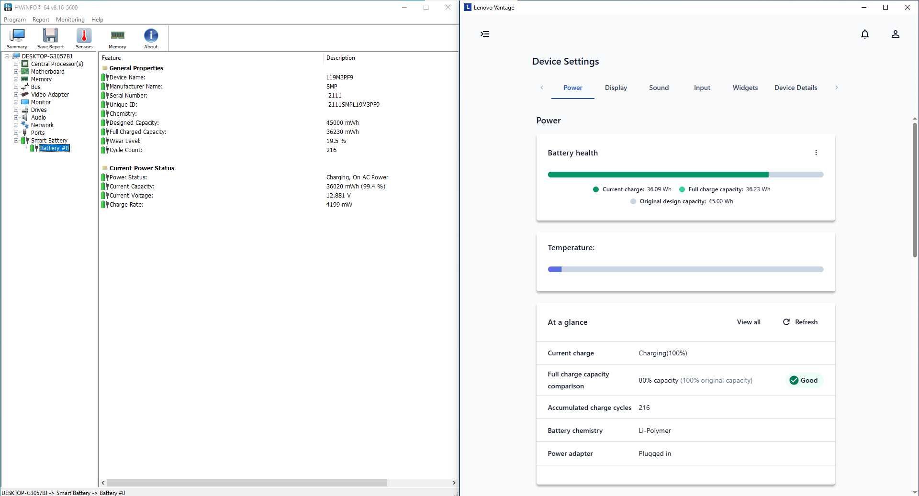
Task: Click Current Voltage value 12.881 V
Action: coord(338,195)
